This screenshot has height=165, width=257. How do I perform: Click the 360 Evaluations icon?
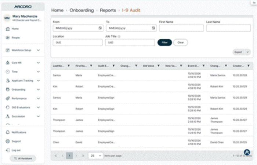(8, 107)
